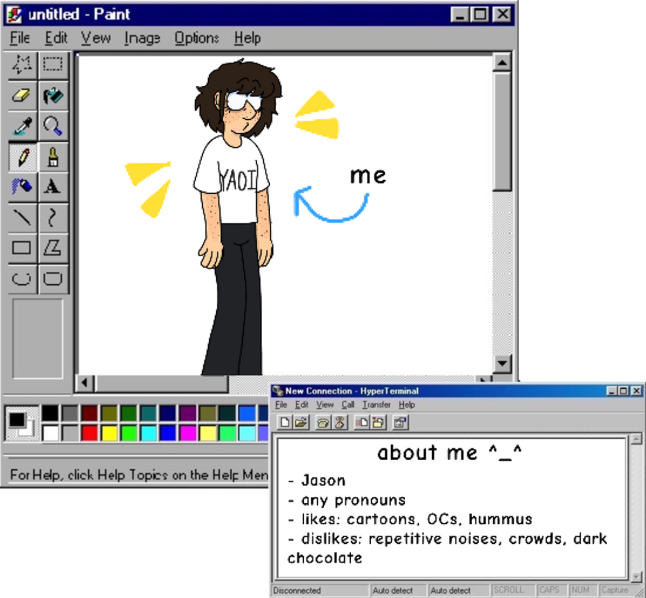Open the Image menu in Paint
The image size is (646, 598).
[x=142, y=39]
